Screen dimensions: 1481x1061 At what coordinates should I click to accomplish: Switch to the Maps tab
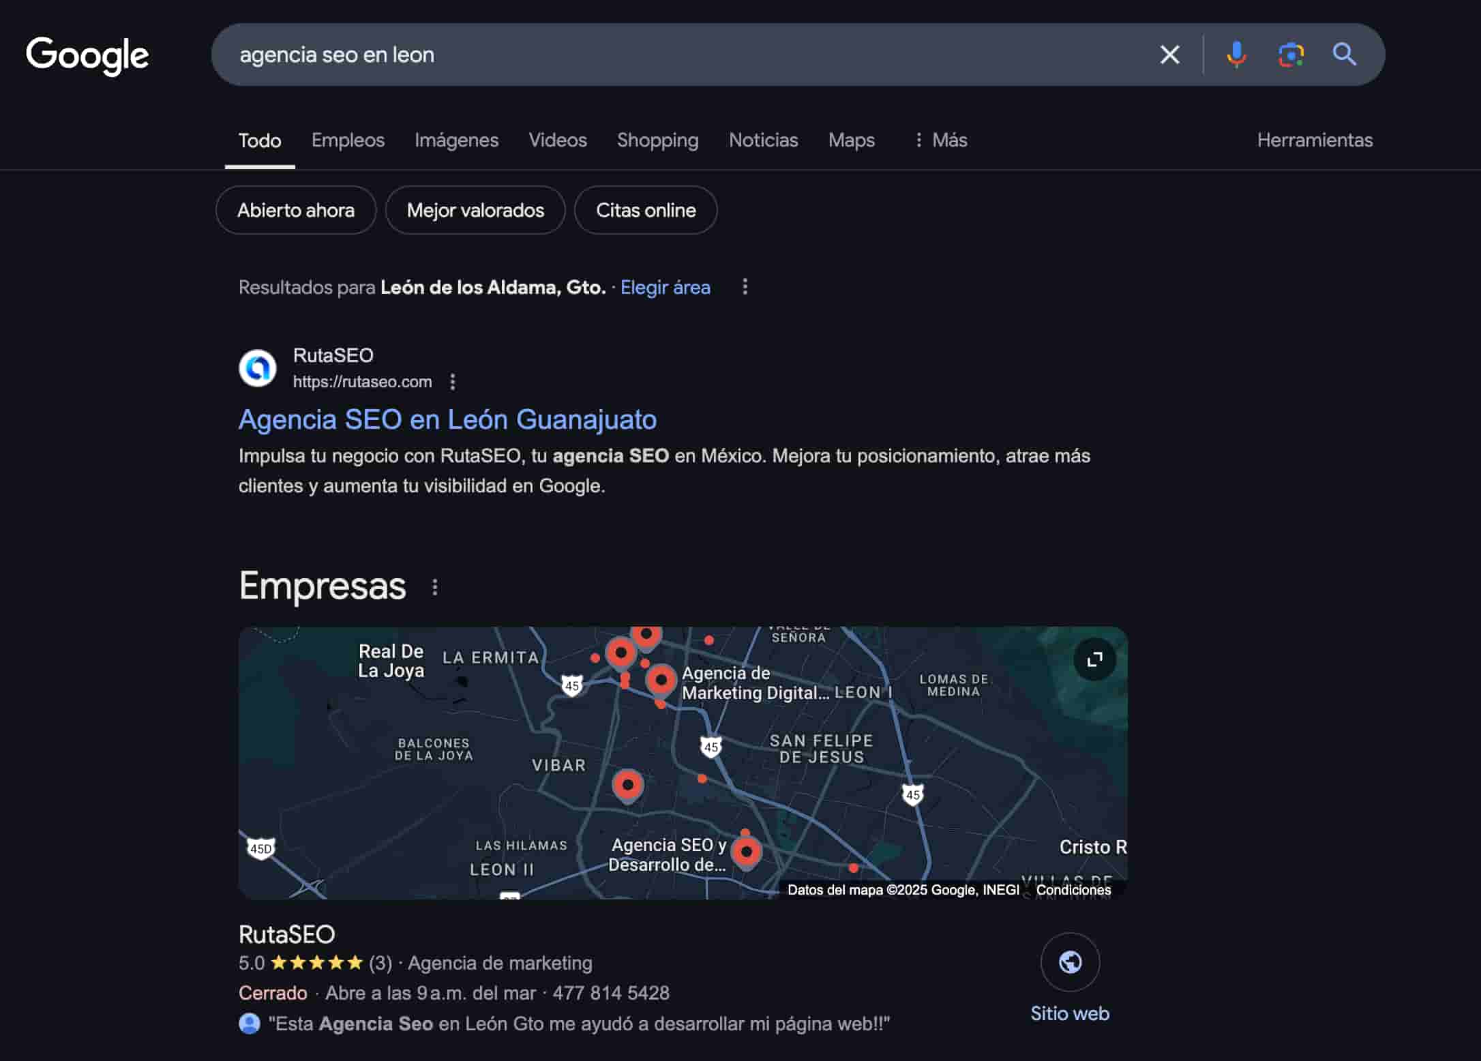coord(852,140)
